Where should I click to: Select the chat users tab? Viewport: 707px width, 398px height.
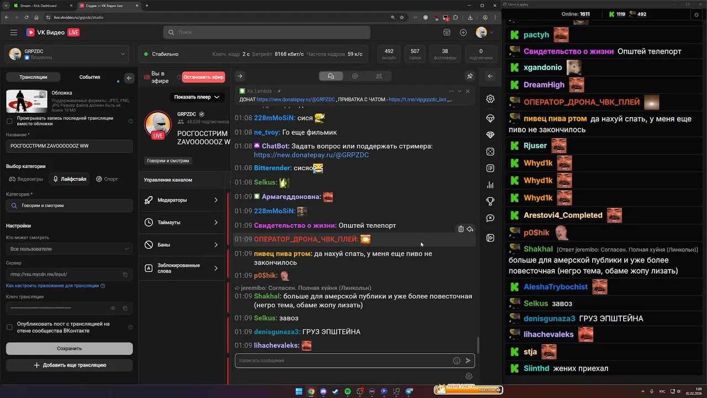(379, 76)
